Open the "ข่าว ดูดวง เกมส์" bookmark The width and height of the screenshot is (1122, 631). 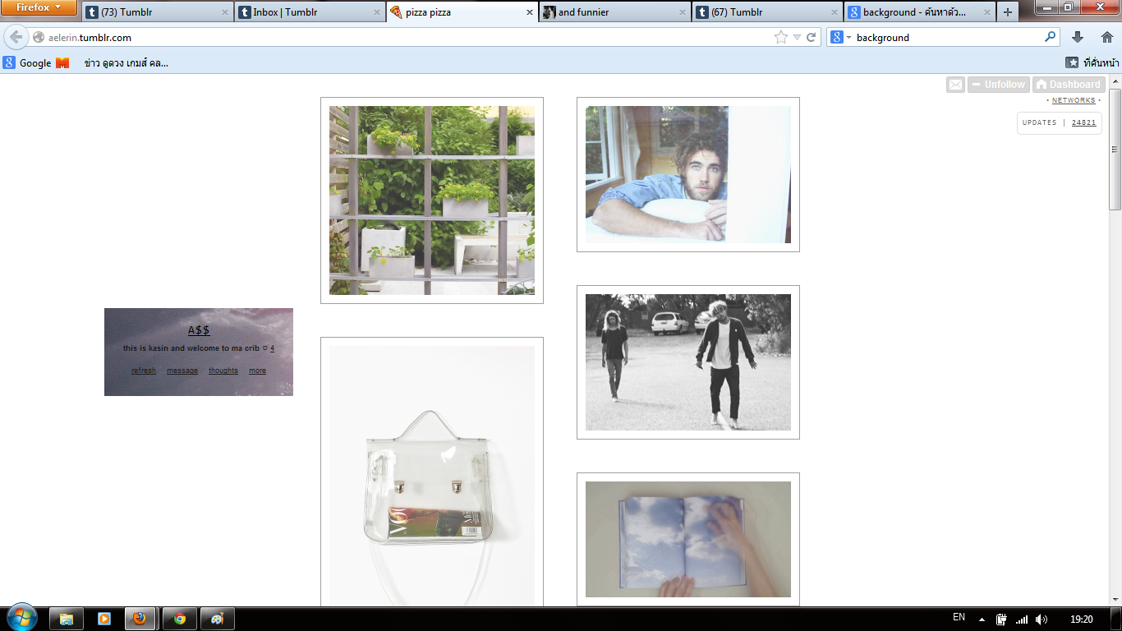coord(126,62)
